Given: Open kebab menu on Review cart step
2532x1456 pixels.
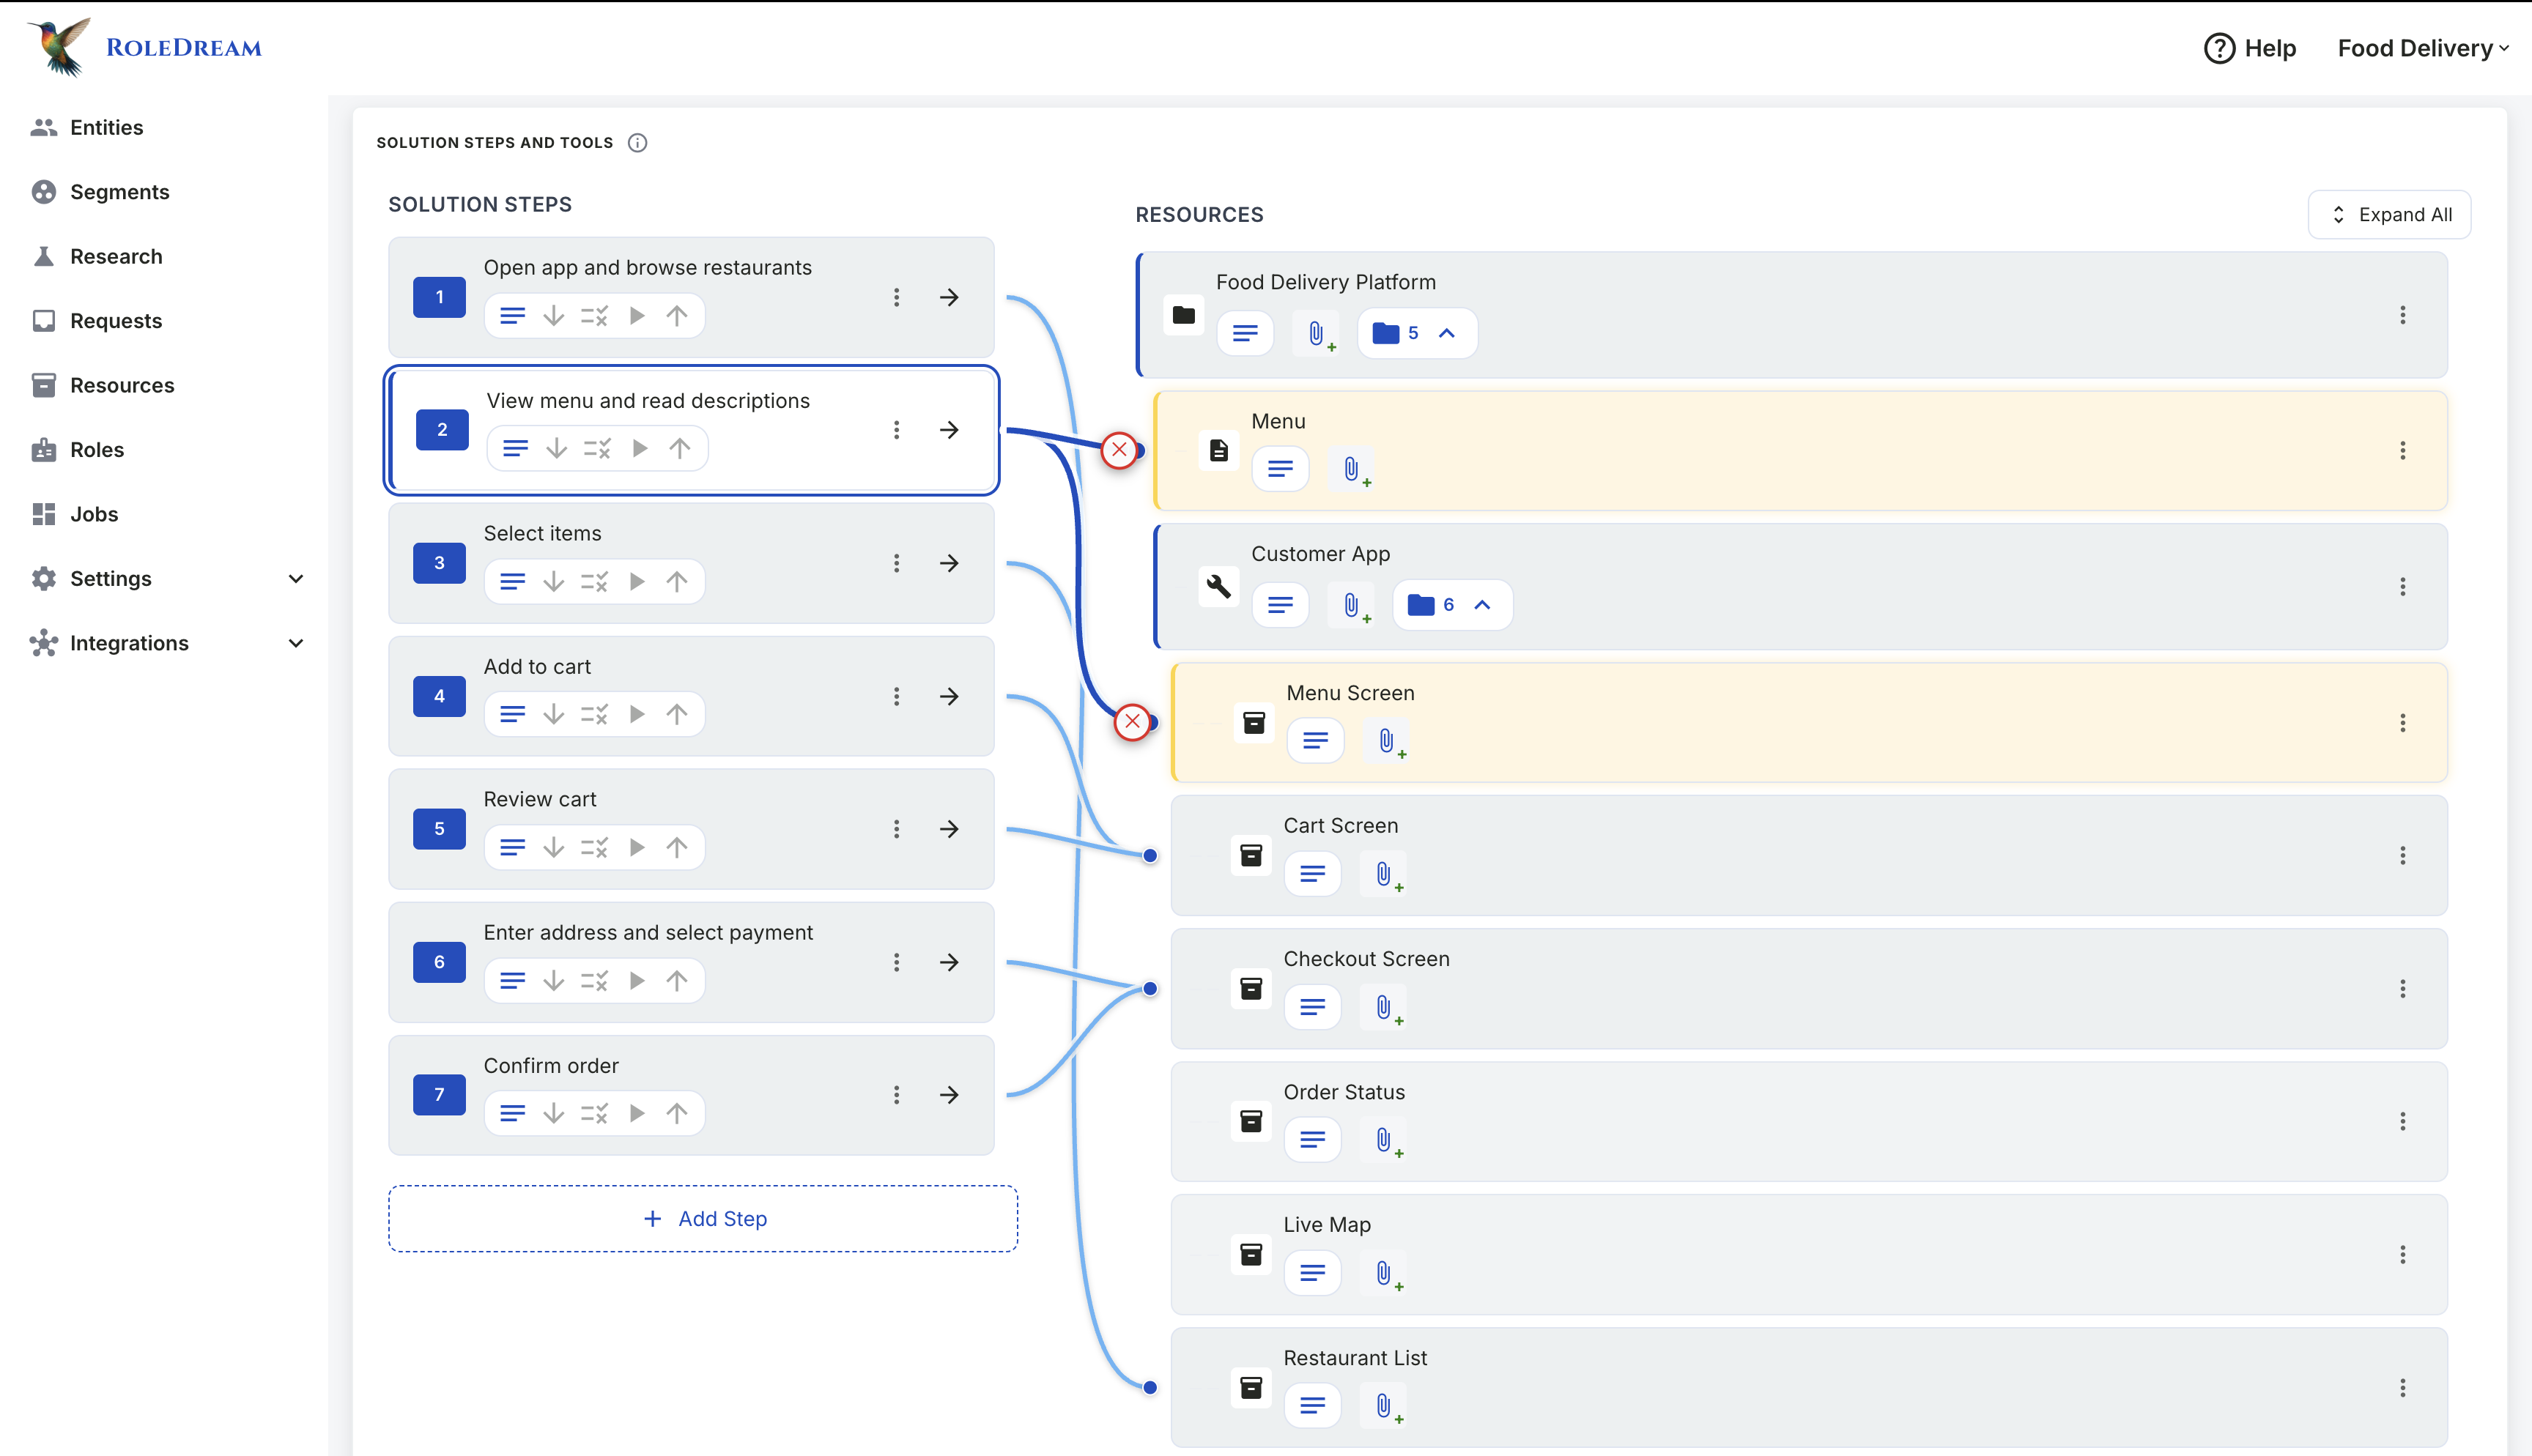Looking at the screenshot, I should pos(896,828).
